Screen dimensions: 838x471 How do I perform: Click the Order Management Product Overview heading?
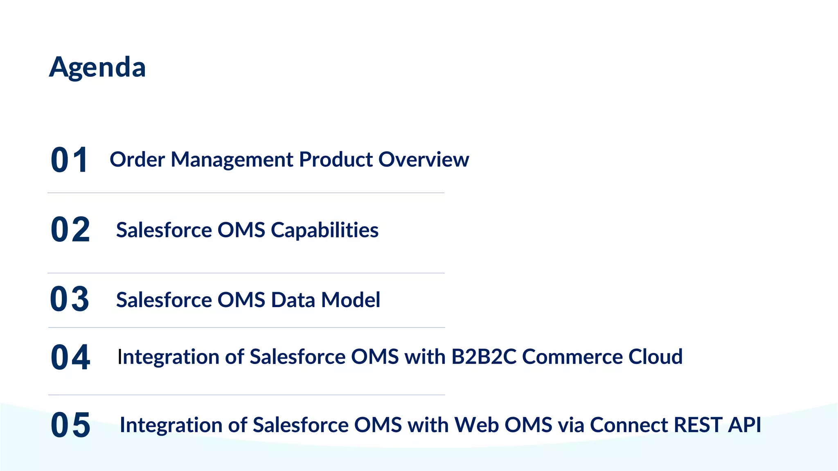pyautogui.click(x=289, y=159)
